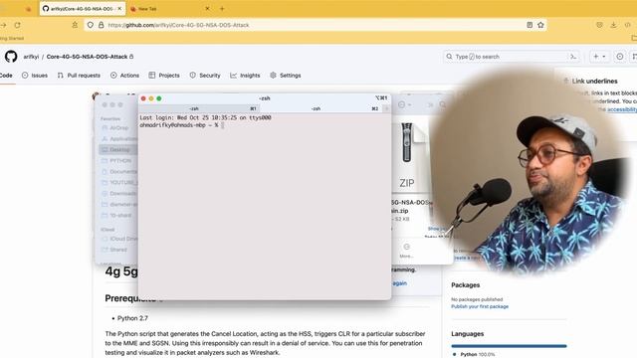Open the Pull requests tab
Screen dimensions: 637x358
click(79, 76)
